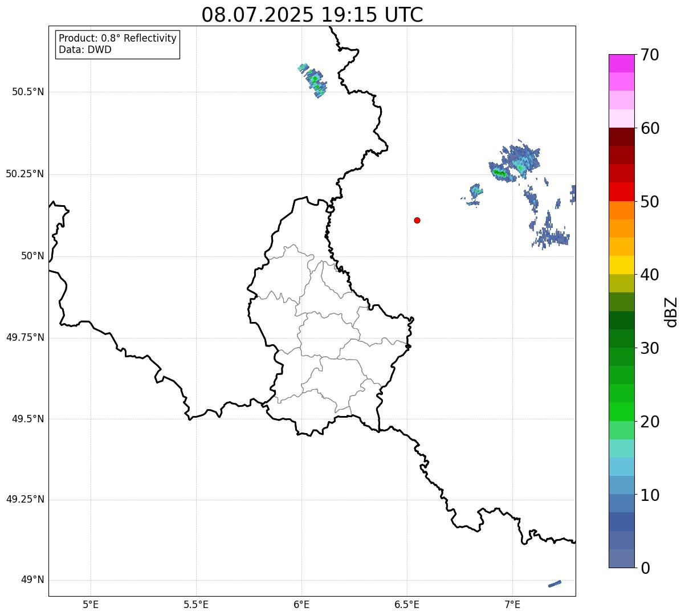Click the 50°N latitude label
The image size is (685, 616).
(32, 256)
